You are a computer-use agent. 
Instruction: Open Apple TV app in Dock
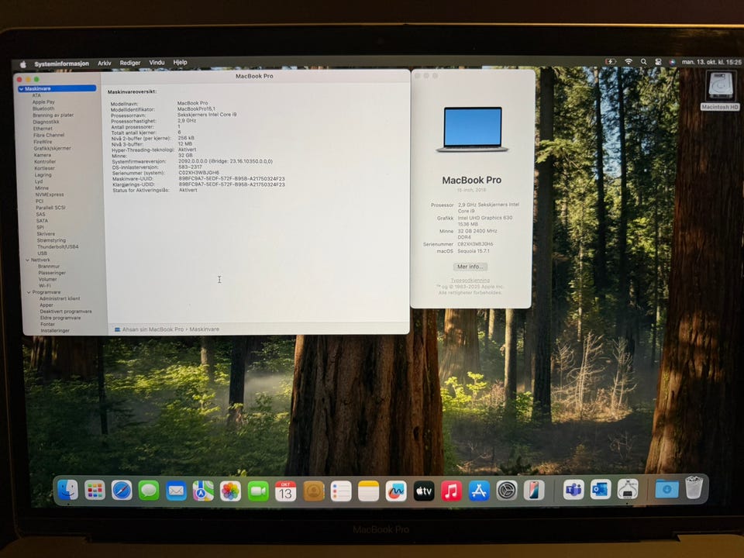click(x=424, y=491)
